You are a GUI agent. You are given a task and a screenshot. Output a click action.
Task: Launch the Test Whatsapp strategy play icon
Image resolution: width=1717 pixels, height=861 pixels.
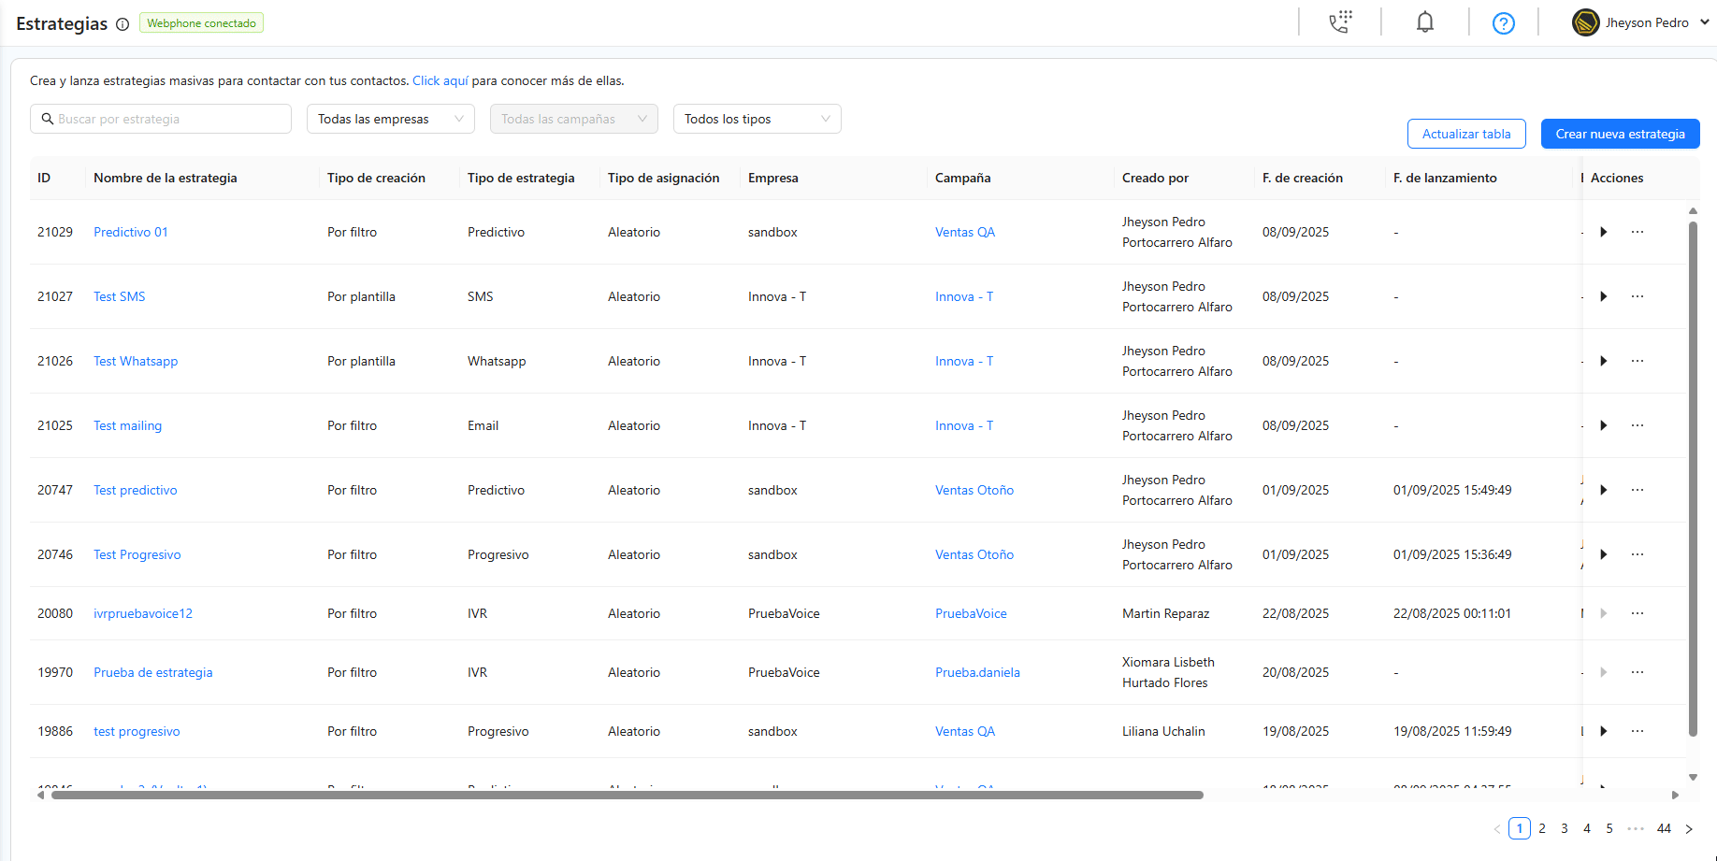(x=1603, y=361)
